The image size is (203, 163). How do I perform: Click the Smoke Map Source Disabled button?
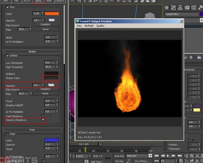(x=45, y=89)
